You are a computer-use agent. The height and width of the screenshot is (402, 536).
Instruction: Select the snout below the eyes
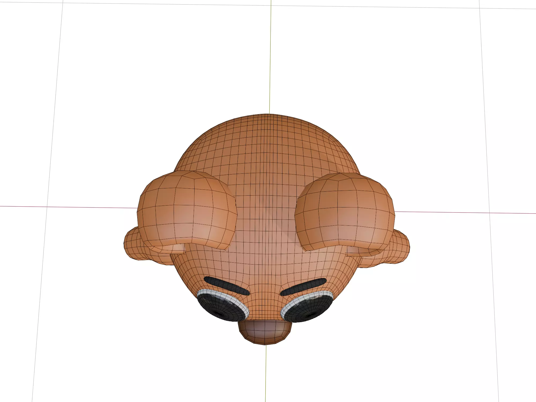[265, 332]
